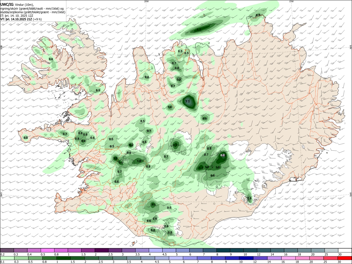The height and width of the screenshot is (264, 352).
Task: Select the bold UWC/IG title text
Action: point(6,4)
